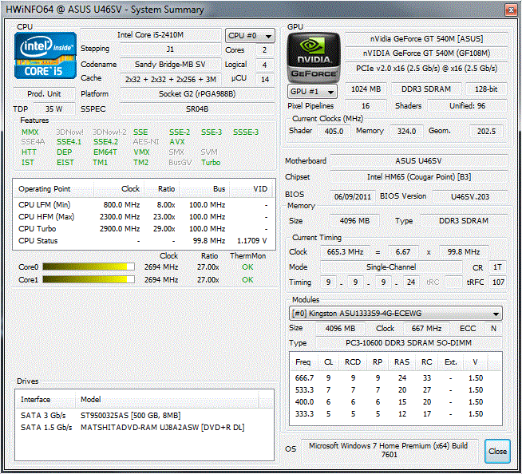This screenshot has height=474, width=522.
Task: Click the Sandy Bridge-MB SV codename field
Action: 170,65
